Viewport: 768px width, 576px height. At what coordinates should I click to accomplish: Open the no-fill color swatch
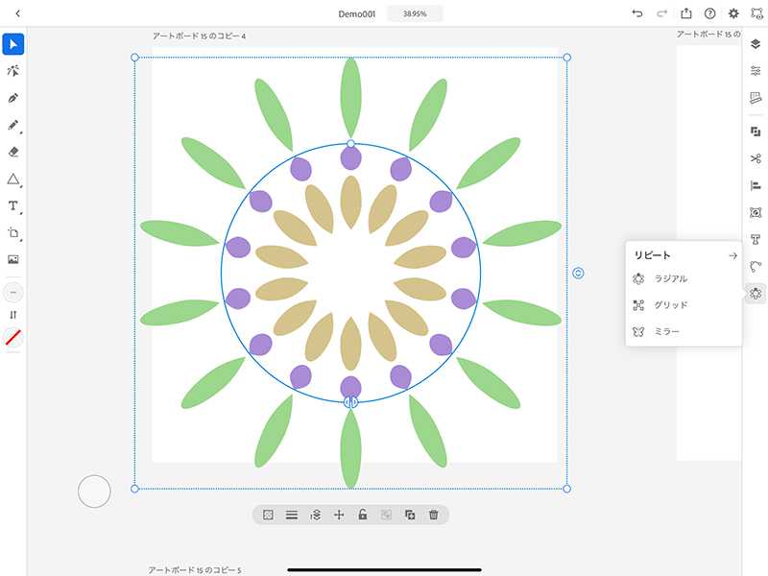point(13,337)
